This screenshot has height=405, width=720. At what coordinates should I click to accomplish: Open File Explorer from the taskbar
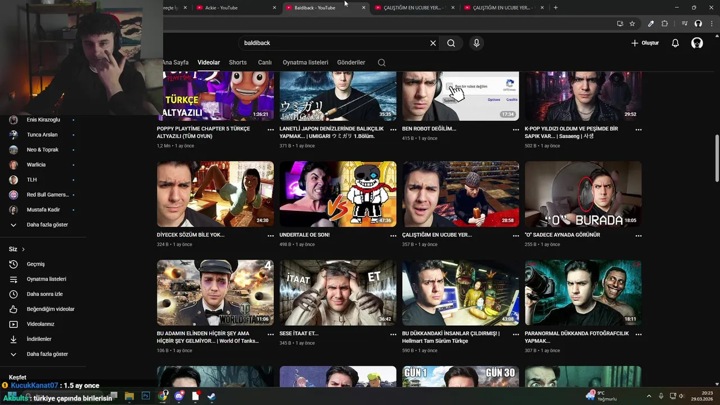[129, 396]
